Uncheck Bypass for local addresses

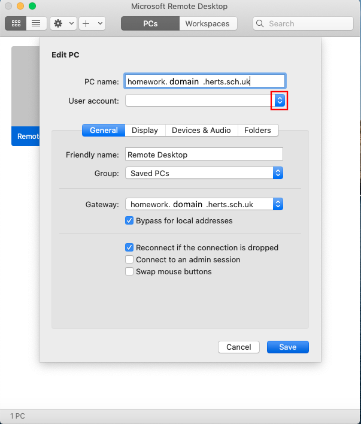(129, 220)
